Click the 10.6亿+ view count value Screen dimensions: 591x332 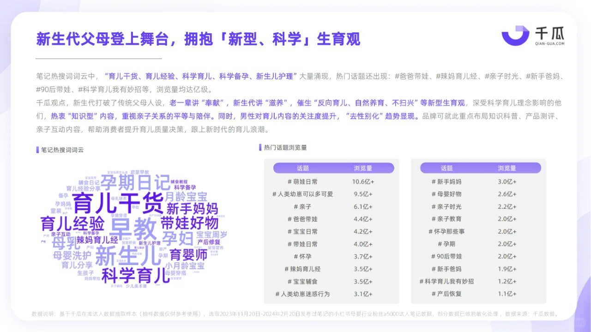[363, 181]
